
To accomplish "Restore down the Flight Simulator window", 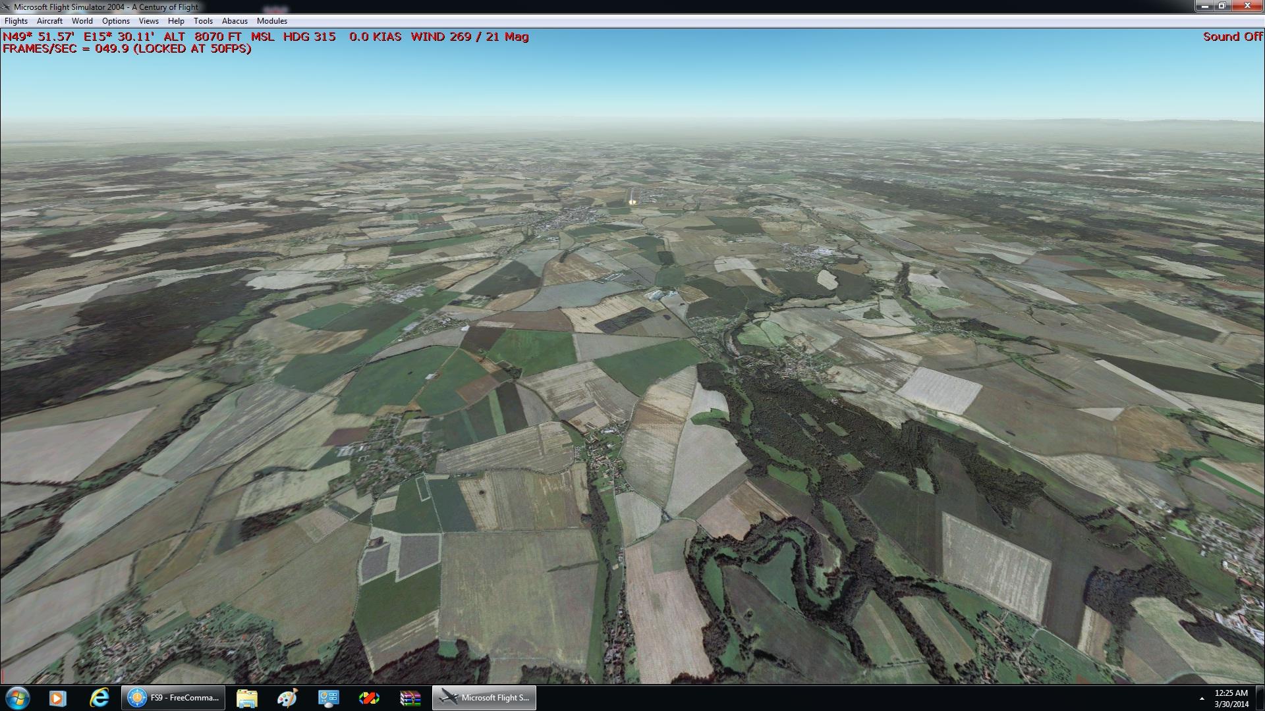I will (1222, 6).
